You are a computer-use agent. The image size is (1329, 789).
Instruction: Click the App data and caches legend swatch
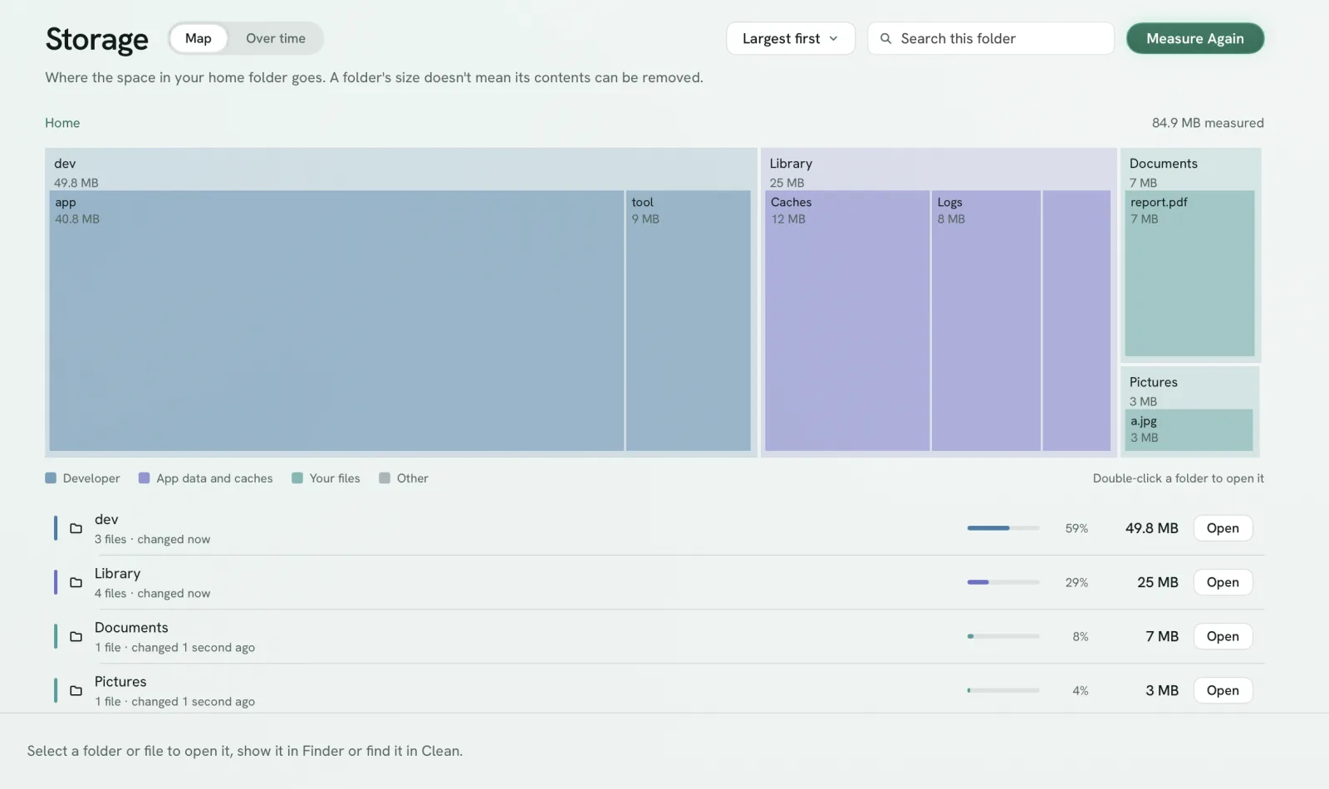point(144,478)
